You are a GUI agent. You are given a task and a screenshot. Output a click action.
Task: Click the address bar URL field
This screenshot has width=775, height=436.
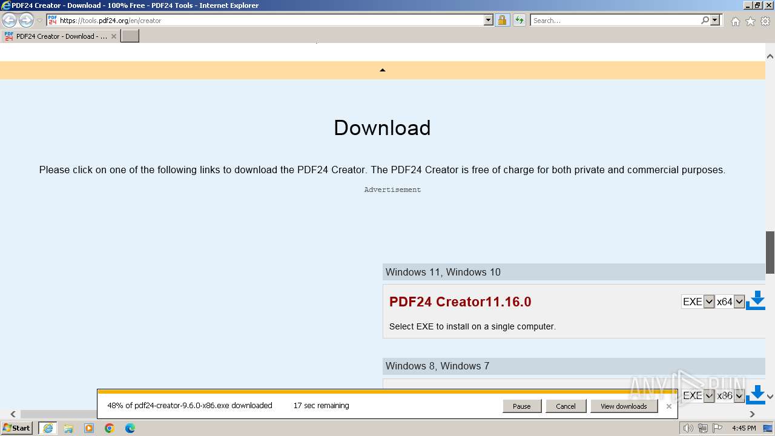(x=271, y=20)
